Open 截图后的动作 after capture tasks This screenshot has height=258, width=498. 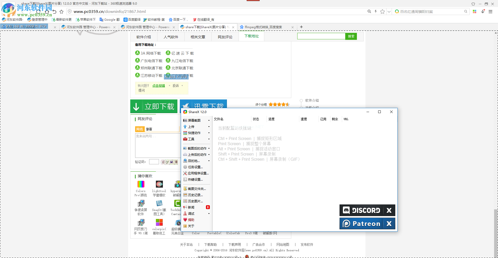(196, 148)
